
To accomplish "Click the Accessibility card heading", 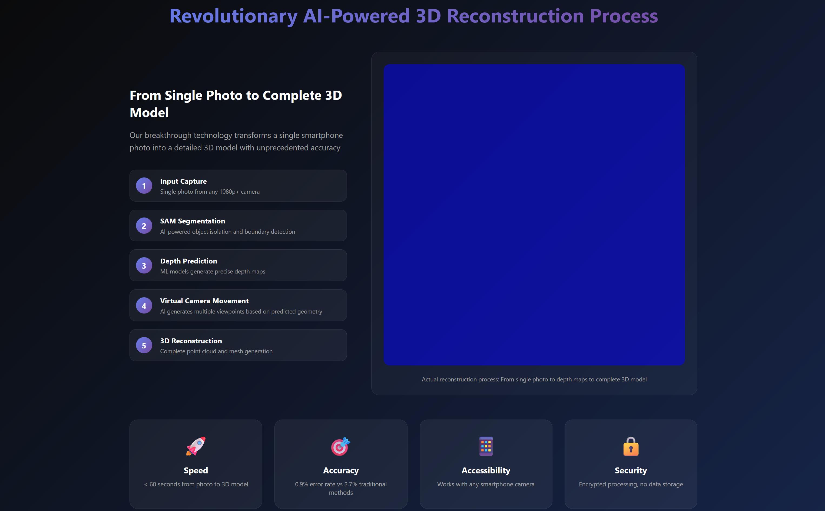I will [486, 470].
